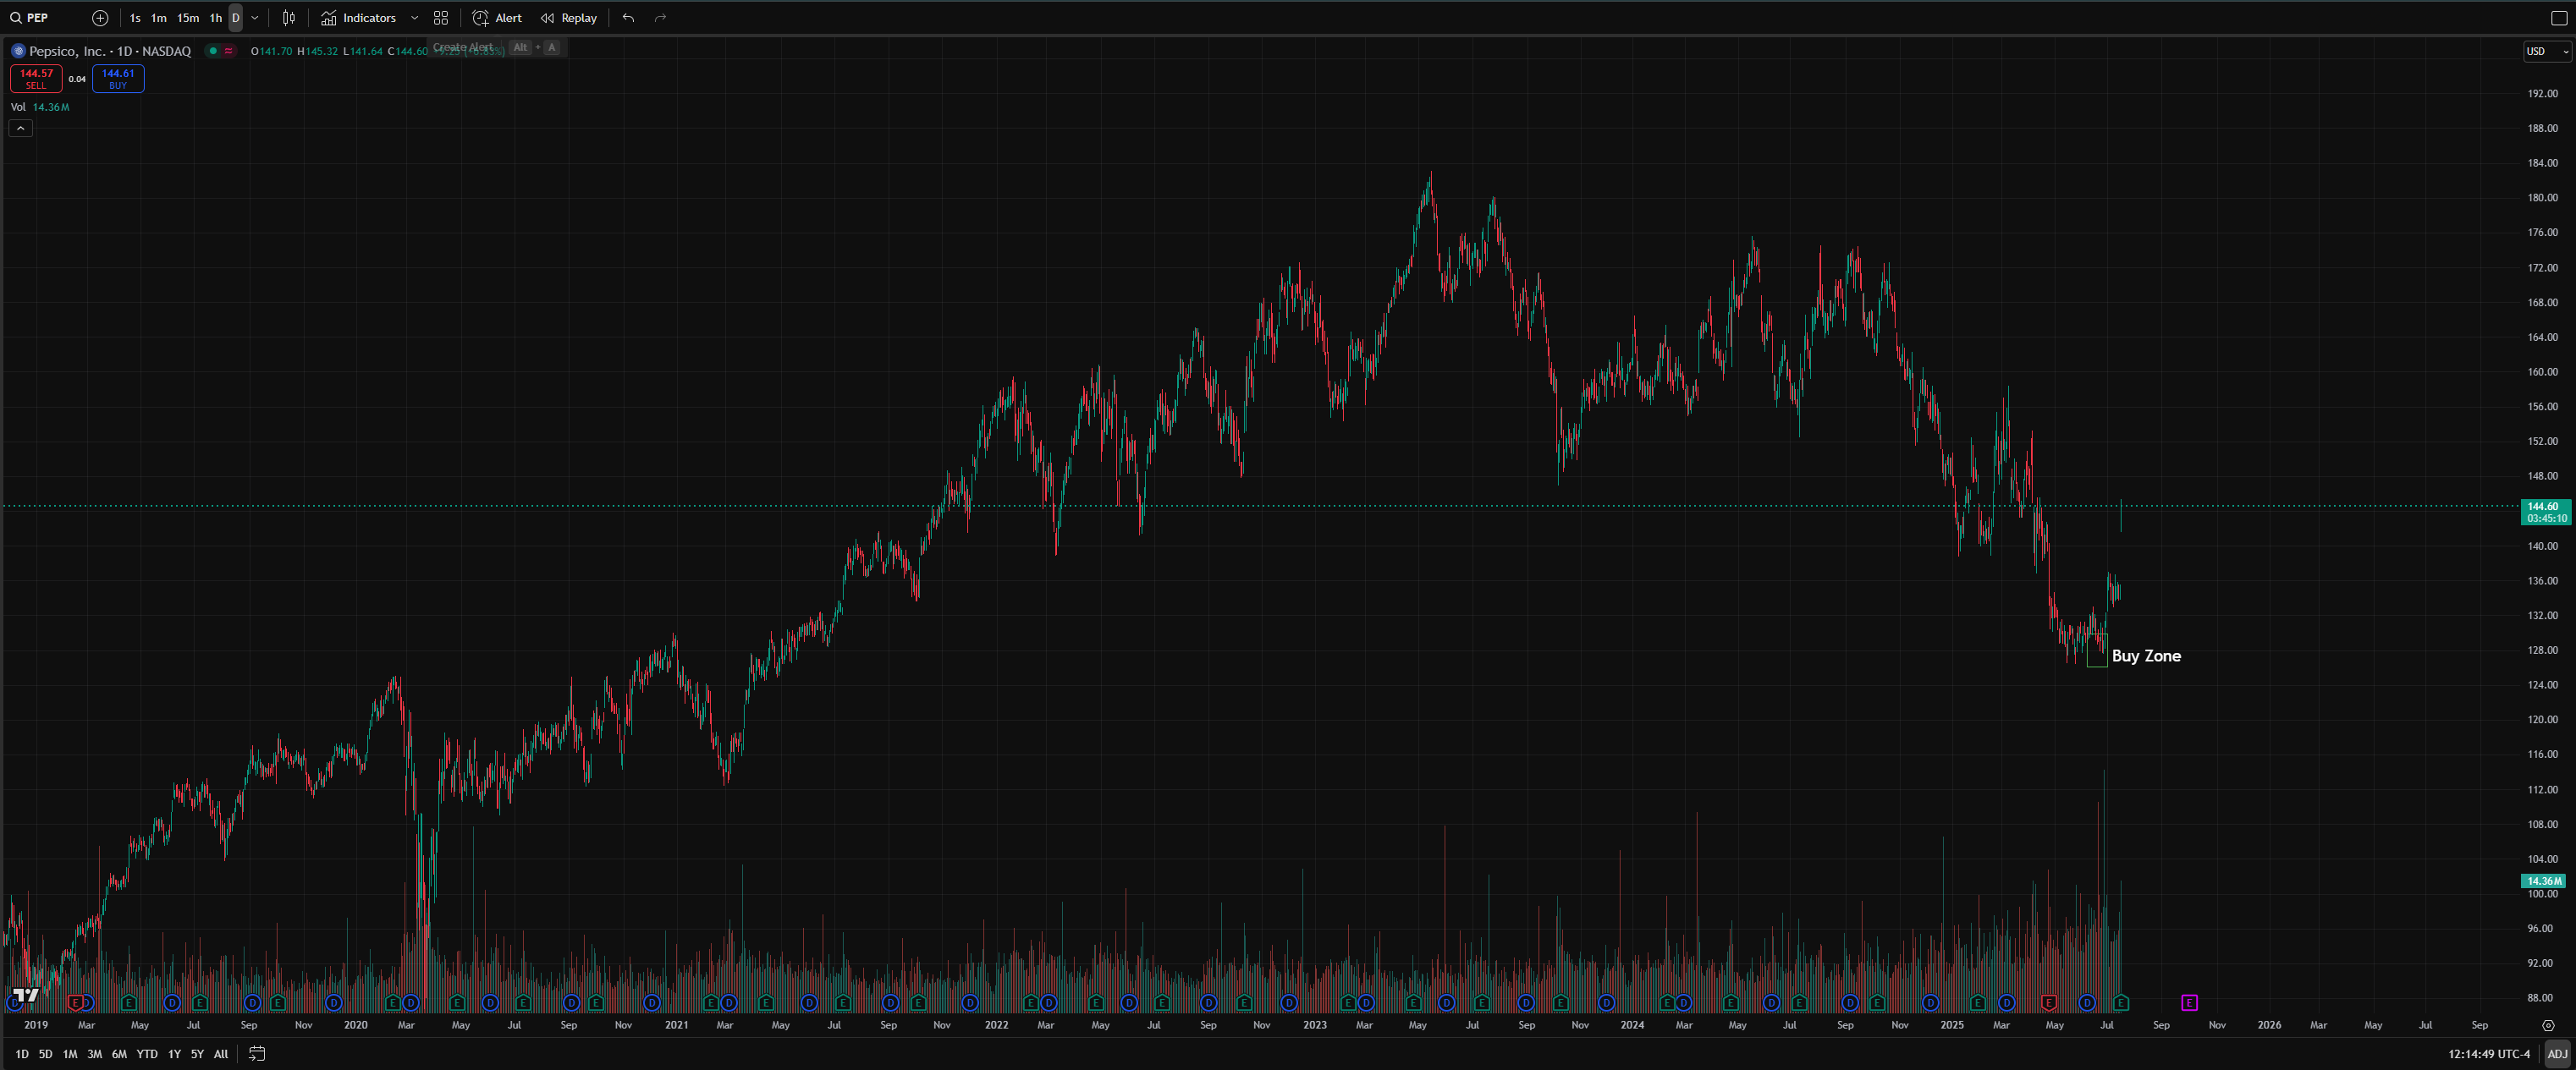
Task: Set date range to 5D
Action: click(x=45, y=1054)
